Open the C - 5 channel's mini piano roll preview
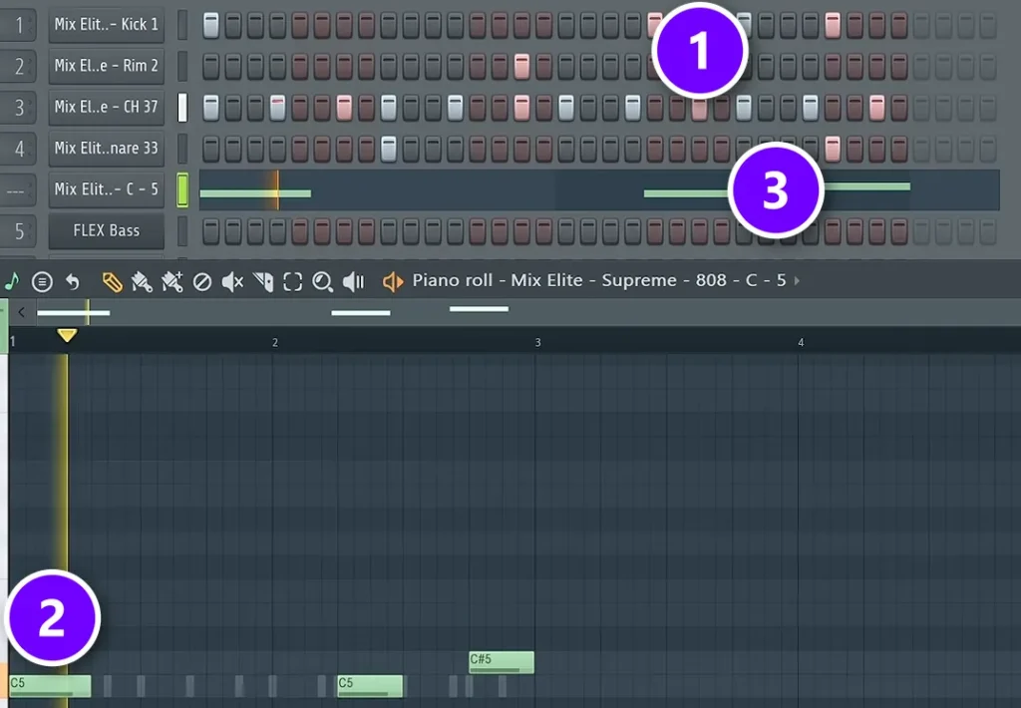This screenshot has height=708, width=1021. (x=599, y=190)
